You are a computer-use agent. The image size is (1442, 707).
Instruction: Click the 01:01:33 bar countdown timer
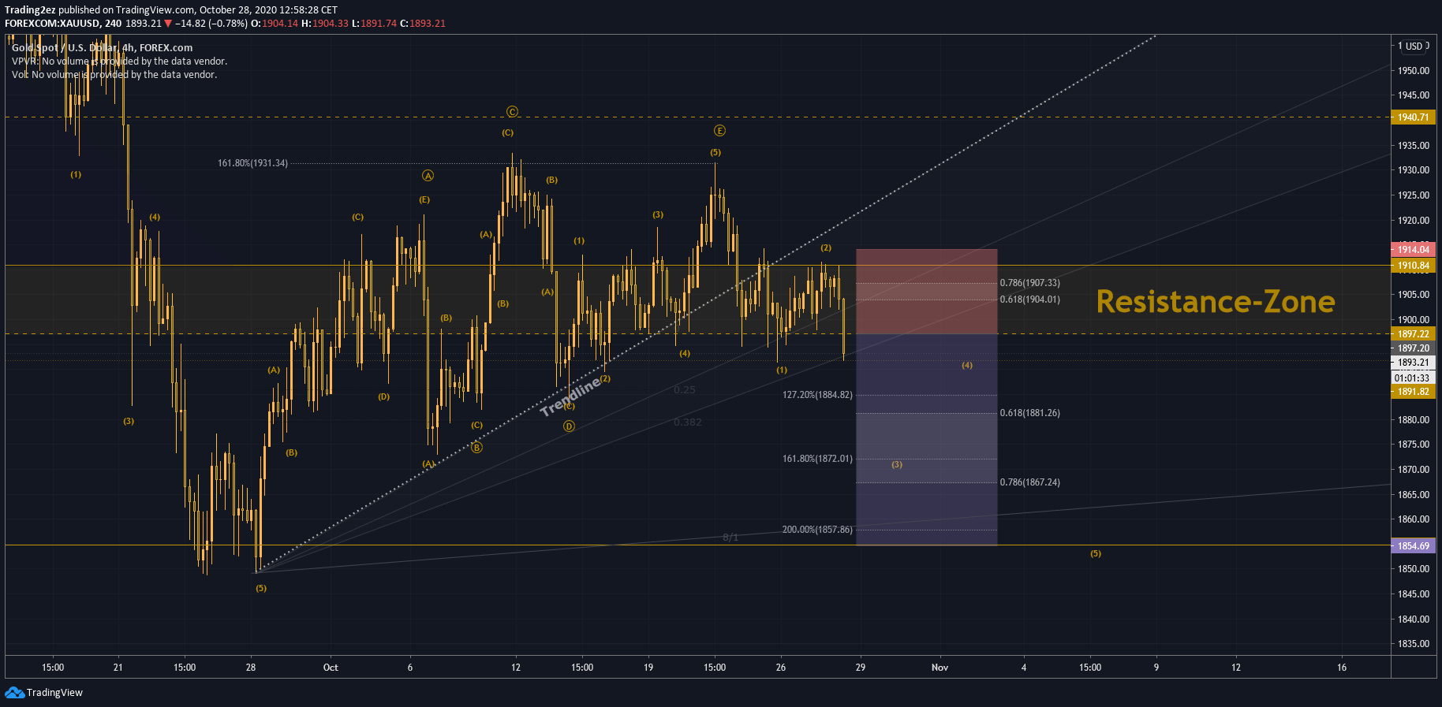[x=1413, y=378]
